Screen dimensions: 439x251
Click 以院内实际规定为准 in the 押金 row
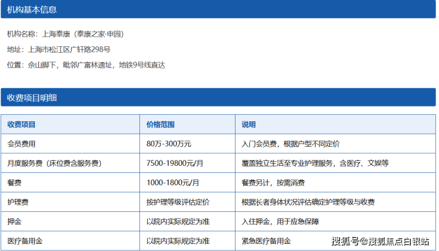pos(178,221)
